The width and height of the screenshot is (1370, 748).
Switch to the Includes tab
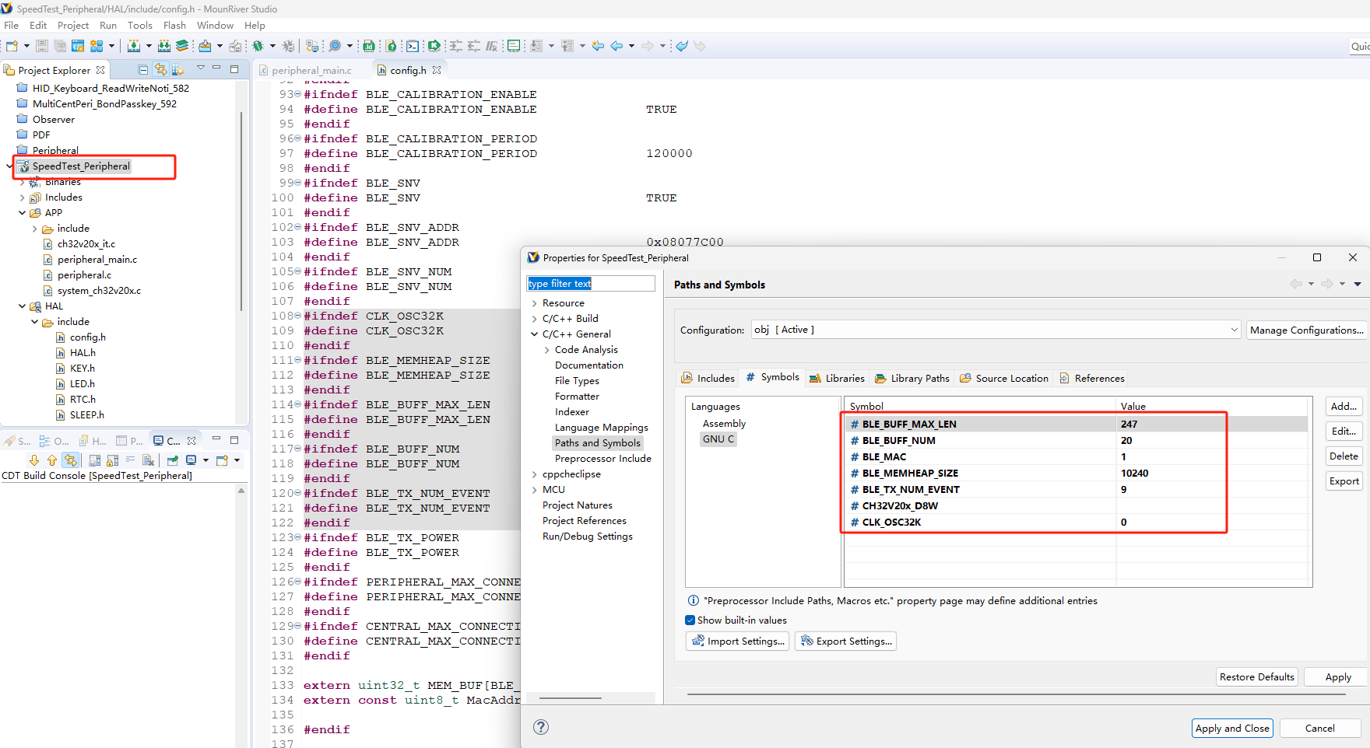pyautogui.click(x=708, y=378)
